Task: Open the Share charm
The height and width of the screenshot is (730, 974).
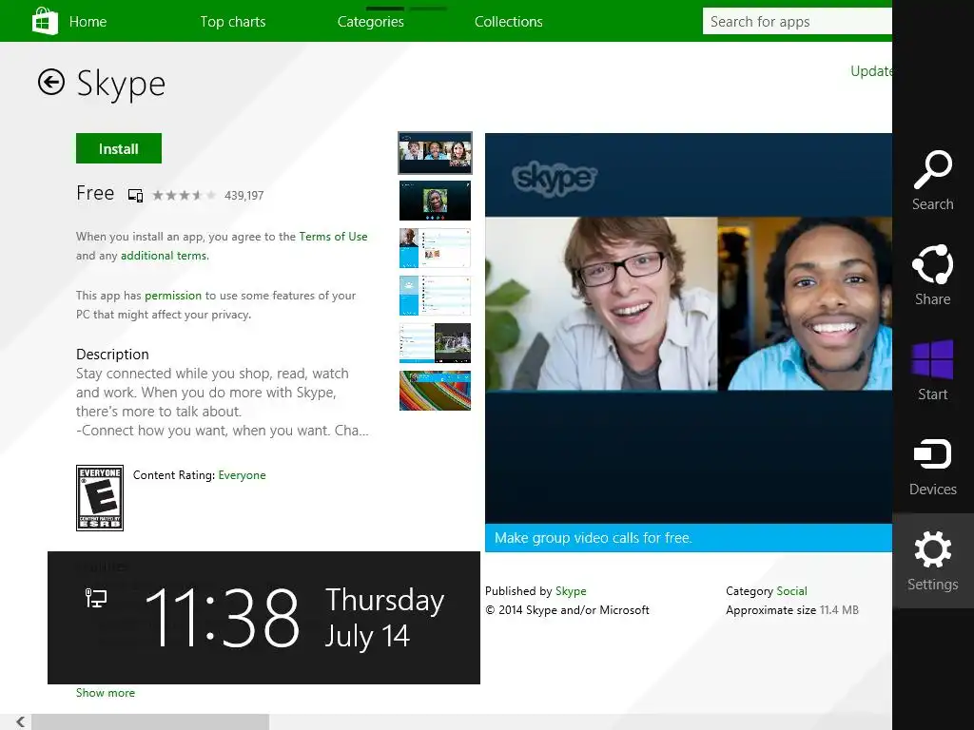Action: click(932, 276)
